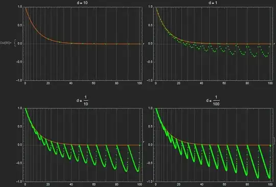Select the output cell bracket
276x187 pixels.
tap(274, 141)
